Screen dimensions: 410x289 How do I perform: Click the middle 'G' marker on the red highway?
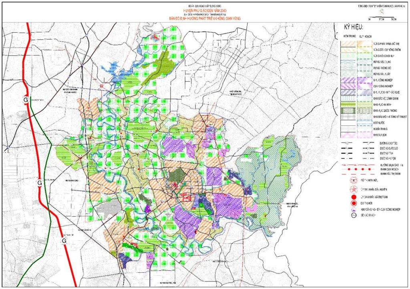click(40, 183)
